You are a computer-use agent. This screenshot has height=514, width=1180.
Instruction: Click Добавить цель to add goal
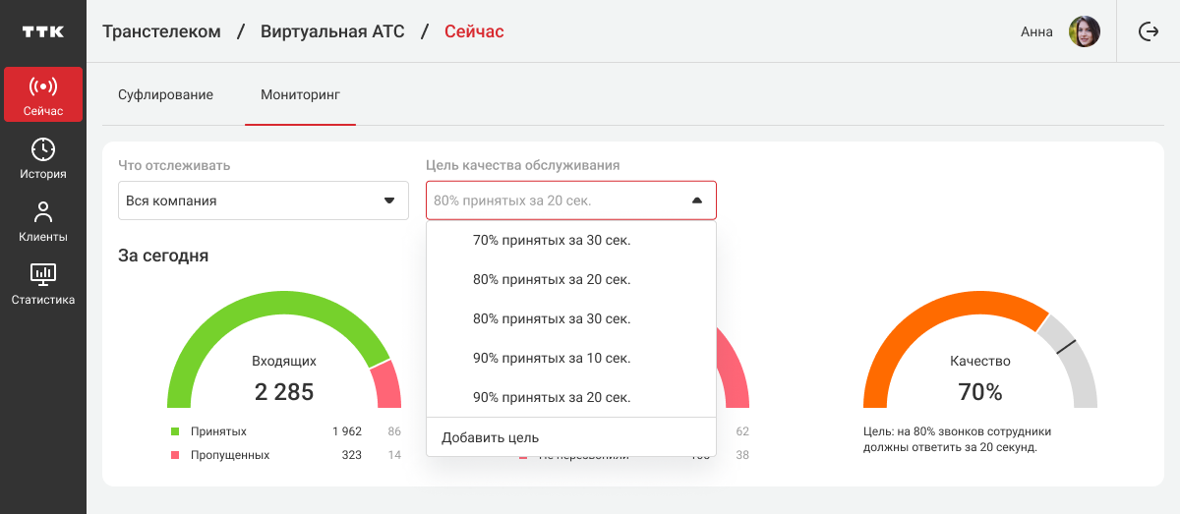pyautogui.click(x=491, y=437)
